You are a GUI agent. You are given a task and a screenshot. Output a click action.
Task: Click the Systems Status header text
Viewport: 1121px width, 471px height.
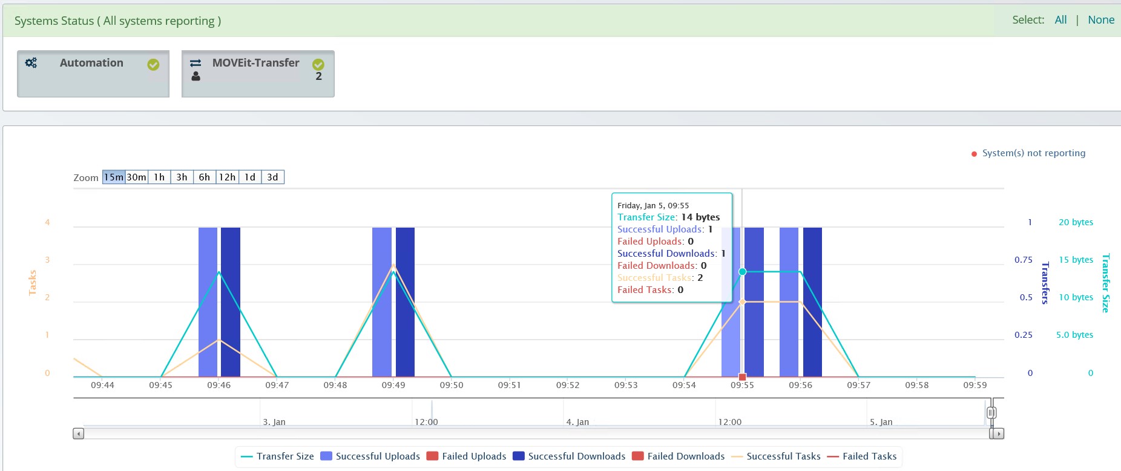(x=118, y=21)
